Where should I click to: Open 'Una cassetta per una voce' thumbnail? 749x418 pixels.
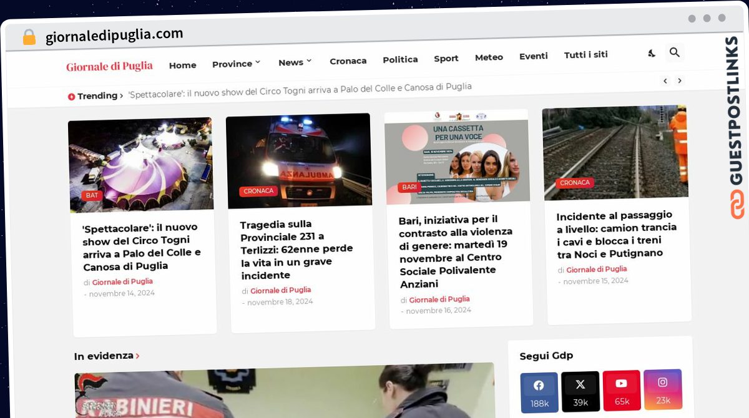(x=457, y=157)
